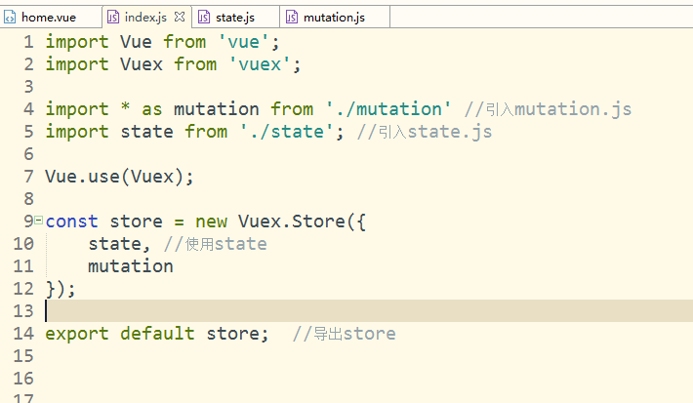Screen dimensions: 693x403
Task: Click the state.js tab's JS file icon
Action: [x=204, y=17]
